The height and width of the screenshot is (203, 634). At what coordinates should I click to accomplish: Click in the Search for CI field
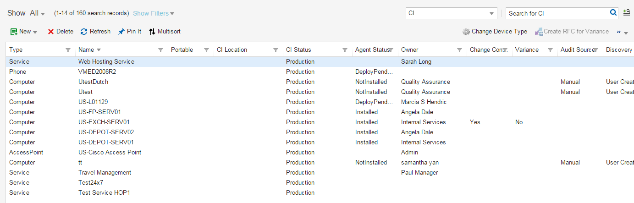click(557, 13)
